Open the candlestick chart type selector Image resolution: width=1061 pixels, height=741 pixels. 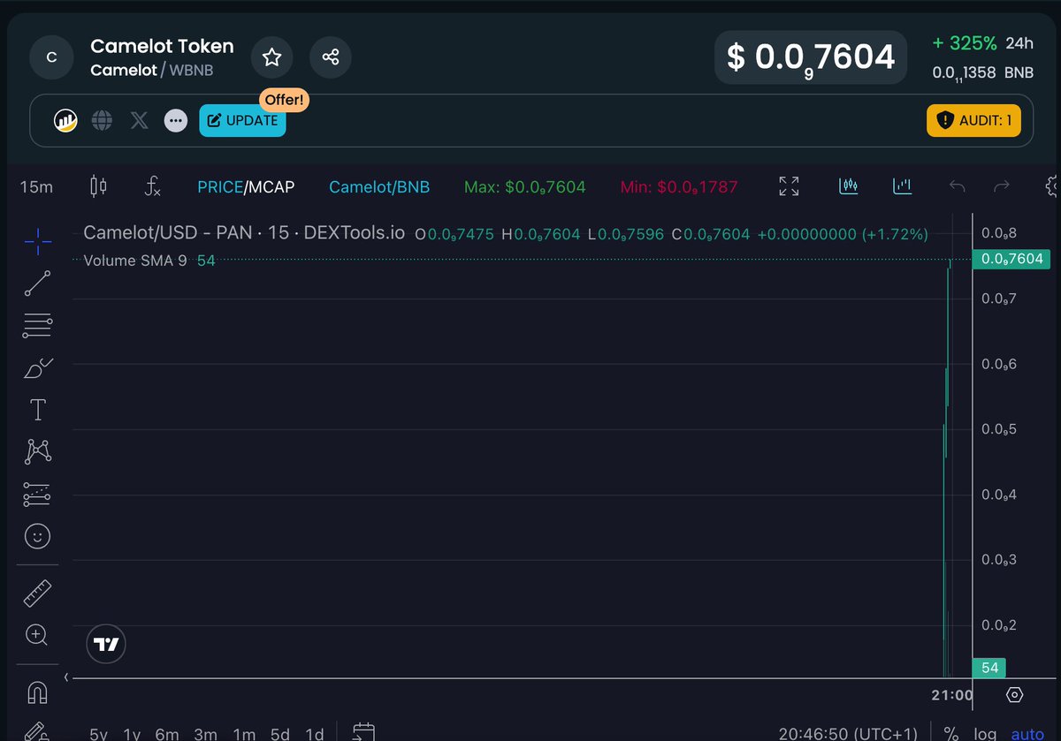coord(98,186)
